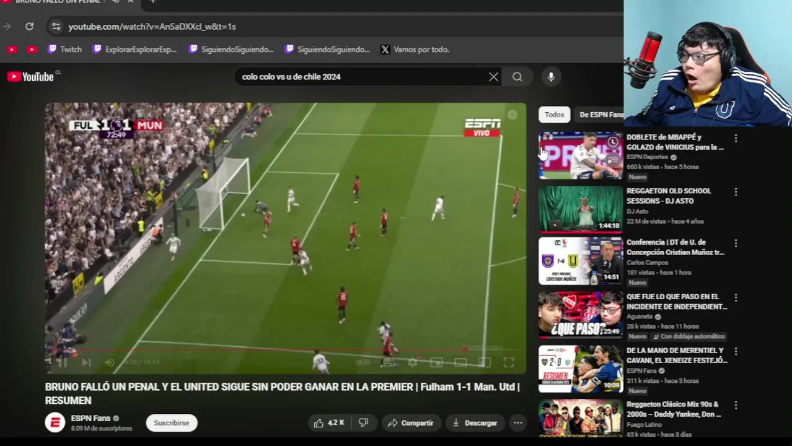Open Reggaeton Clásico Mix 90s thumbnail
This screenshot has height=446, width=792.
coord(581,418)
